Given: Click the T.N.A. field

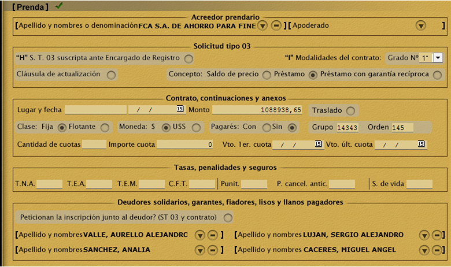Looking at the screenshot, I should [x=50, y=184].
